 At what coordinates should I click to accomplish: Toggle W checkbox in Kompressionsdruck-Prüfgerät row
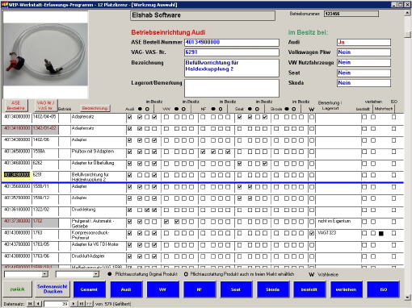tap(312, 233)
